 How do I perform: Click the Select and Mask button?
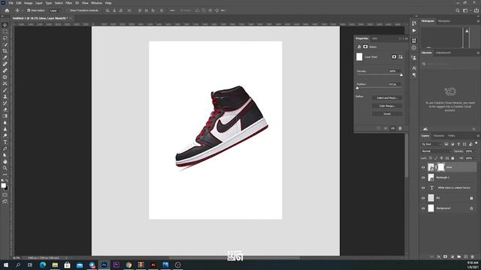pyautogui.click(x=387, y=98)
